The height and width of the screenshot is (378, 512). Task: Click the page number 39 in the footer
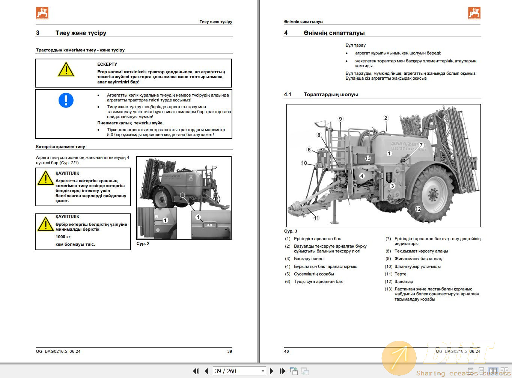[230, 351]
